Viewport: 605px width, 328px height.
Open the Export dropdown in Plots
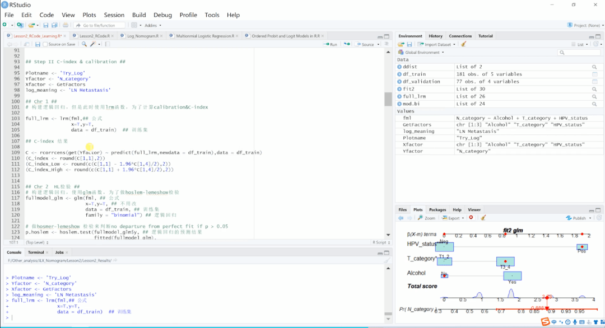(x=453, y=218)
